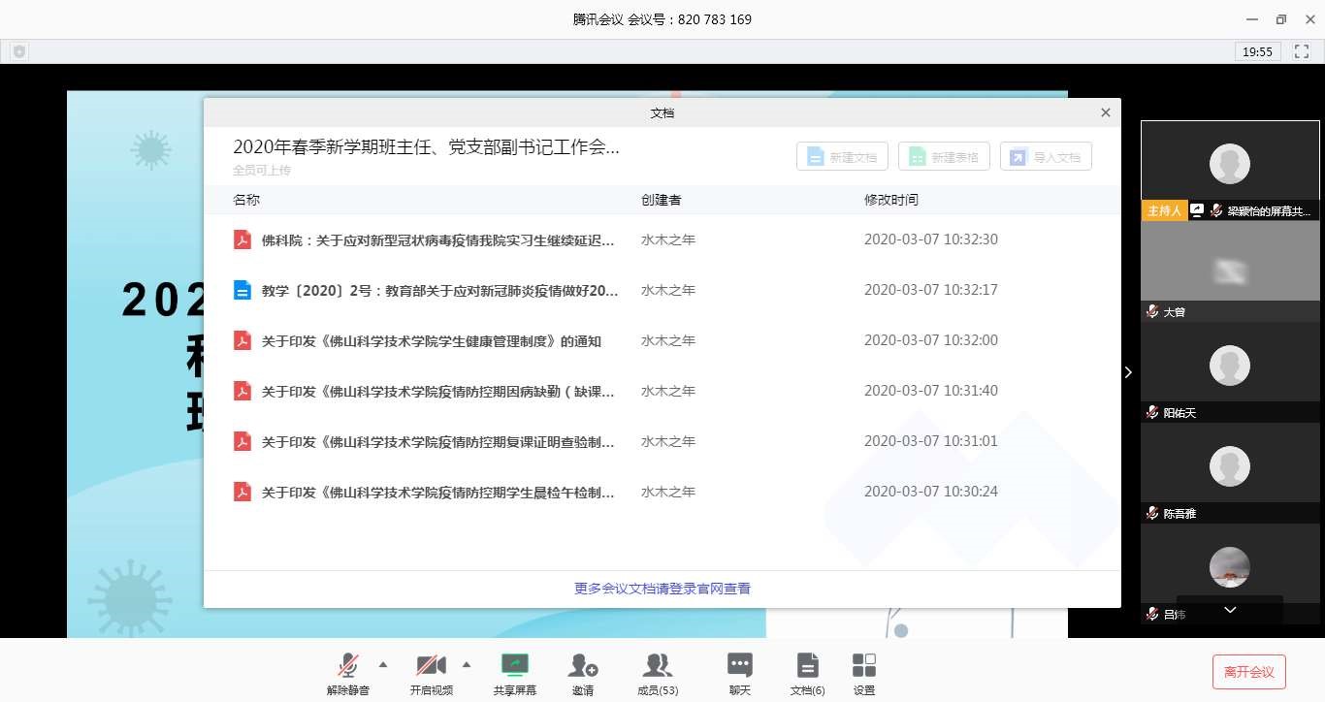This screenshot has height=702, width=1325.
Task: Select participant tile 陈吾雅
Action: pyautogui.click(x=1230, y=472)
